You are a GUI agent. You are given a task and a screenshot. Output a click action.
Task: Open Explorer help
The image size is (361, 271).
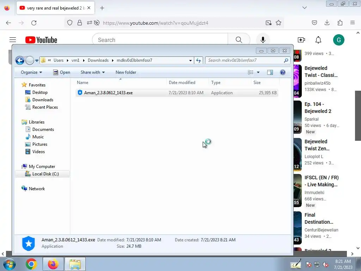coord(283,72)
